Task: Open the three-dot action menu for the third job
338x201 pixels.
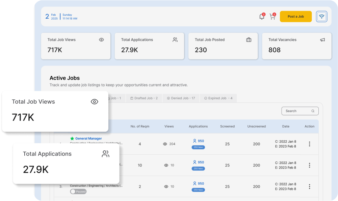Action: [309, 186]
